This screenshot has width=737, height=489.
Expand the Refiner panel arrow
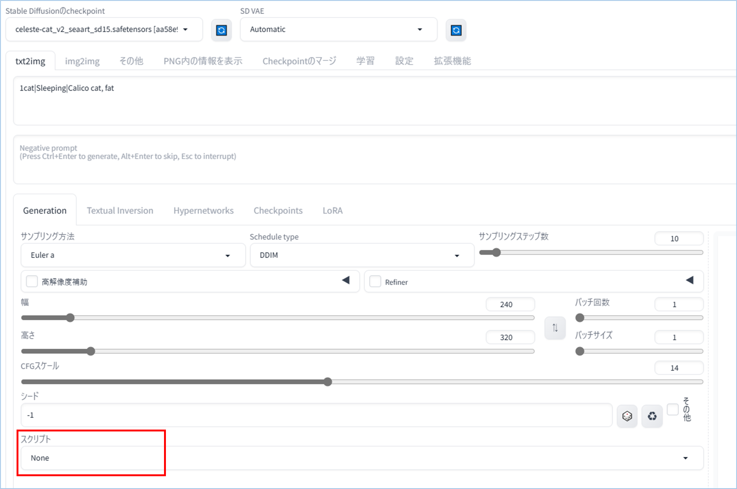[x=689, y=280]
